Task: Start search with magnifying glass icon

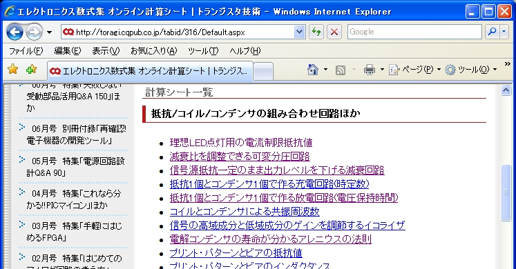Action: click(x=493, y=32)
